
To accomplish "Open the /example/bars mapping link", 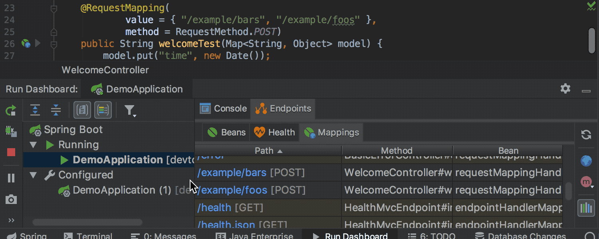I will click(232, 173).
